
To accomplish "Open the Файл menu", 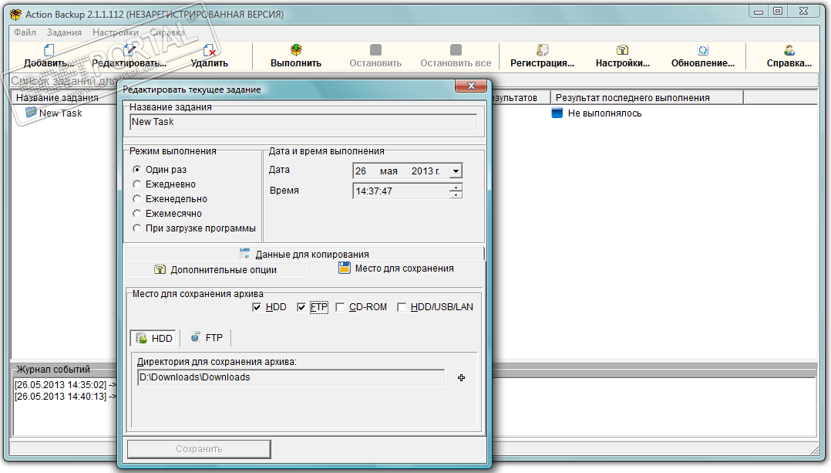I will click(x=25, y=32).
